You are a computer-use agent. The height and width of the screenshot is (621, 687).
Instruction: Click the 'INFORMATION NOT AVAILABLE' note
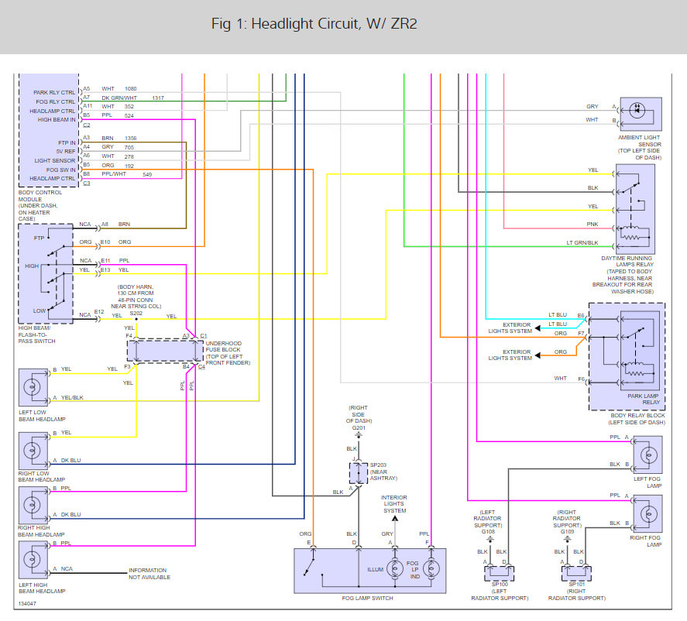(x=149, y=574)
